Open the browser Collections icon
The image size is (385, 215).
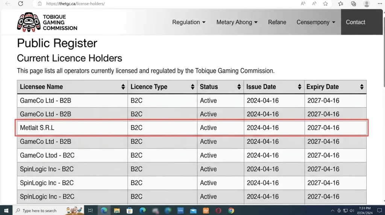[x=353, y=3]
